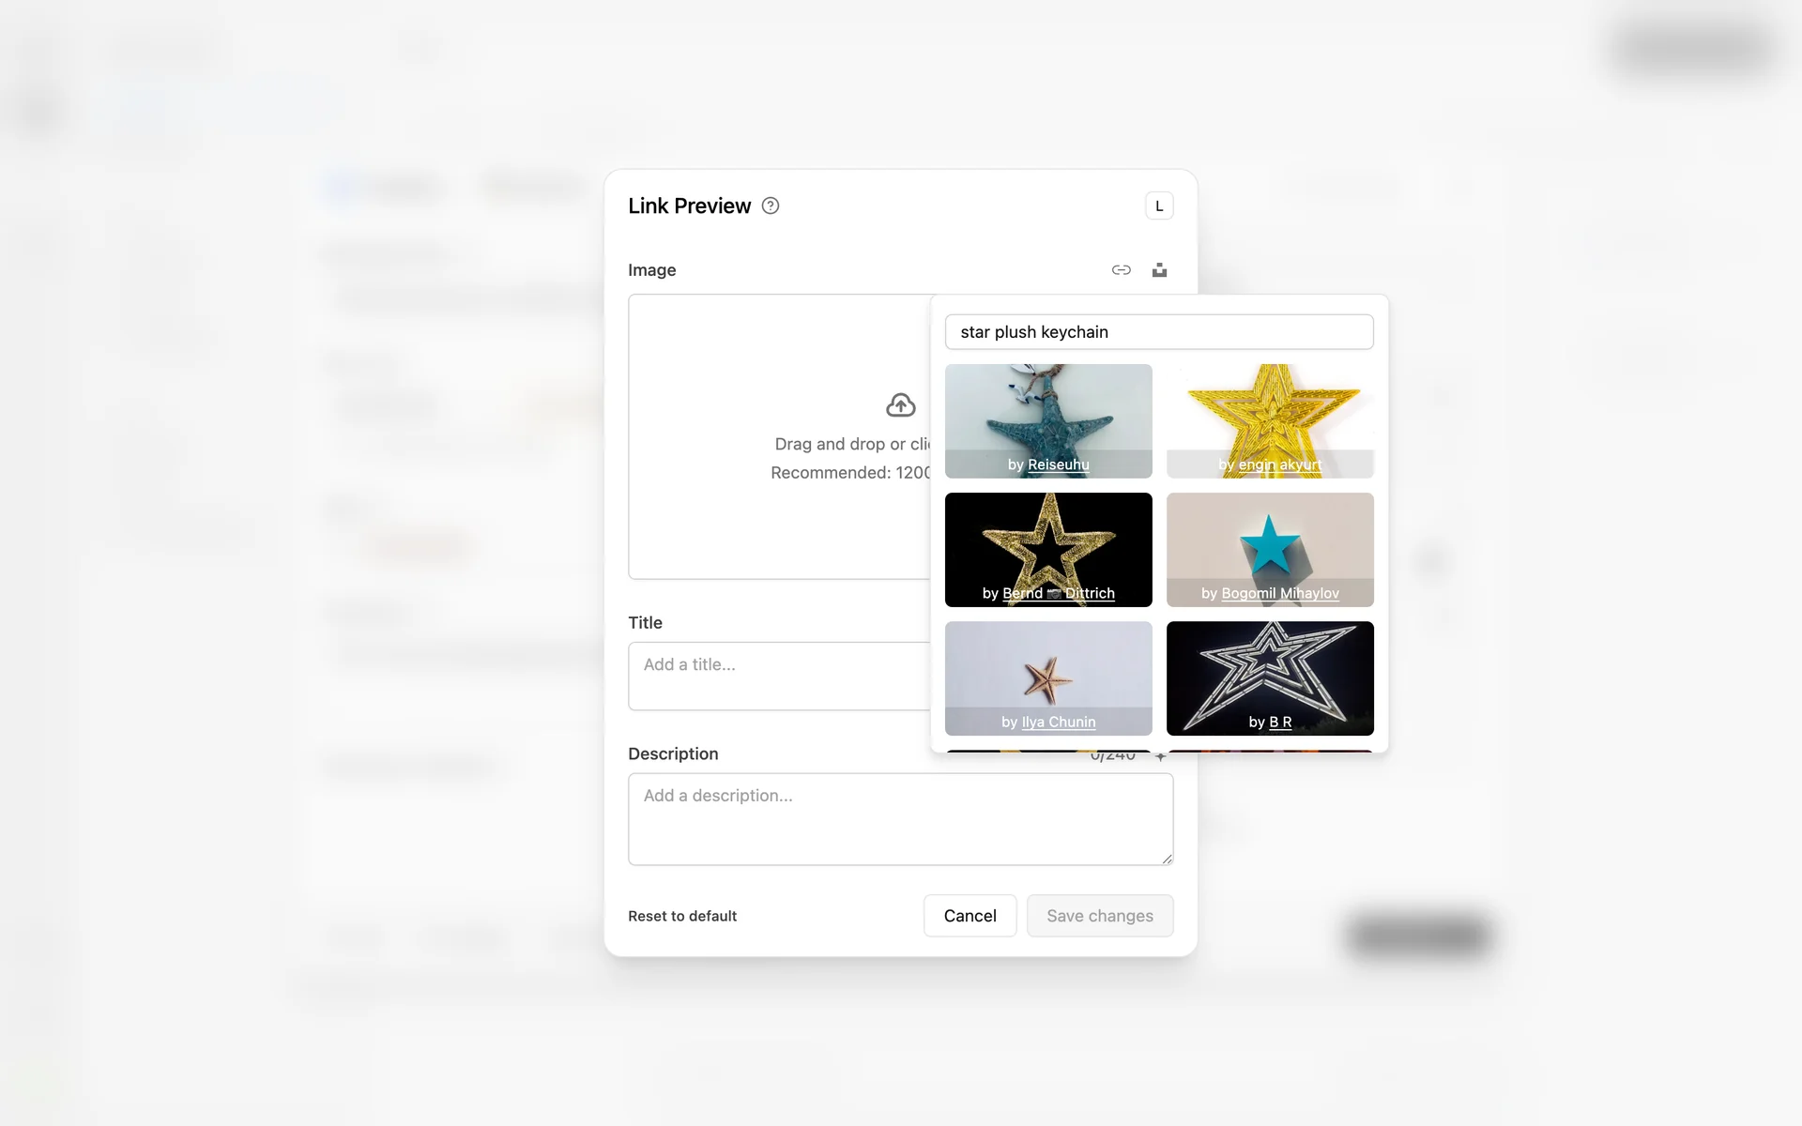Click the Add a title field
The height and width of the screenshot is (1126, 1802).
pyautogui.click(x=779, y=676)
